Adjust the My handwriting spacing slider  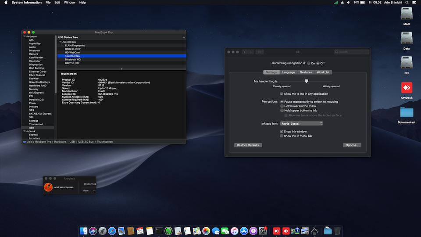coord(307,81)
